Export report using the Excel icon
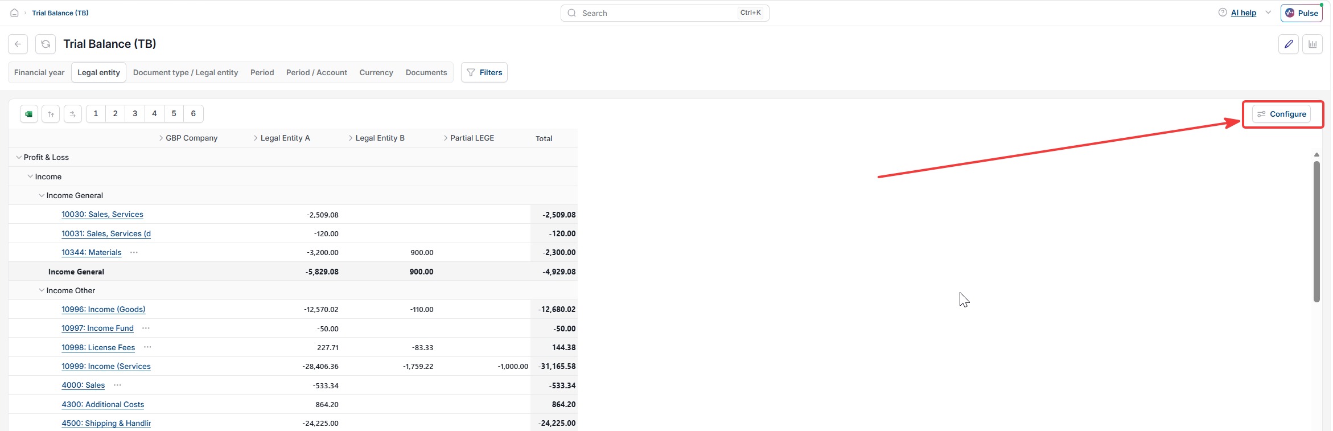 [29, 114]
